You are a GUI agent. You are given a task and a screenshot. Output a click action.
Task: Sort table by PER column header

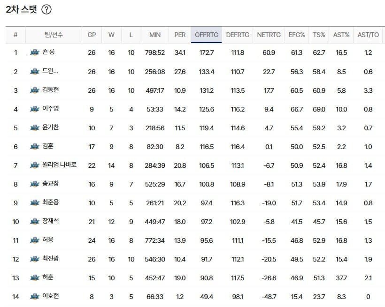click(x=180, y=35)
